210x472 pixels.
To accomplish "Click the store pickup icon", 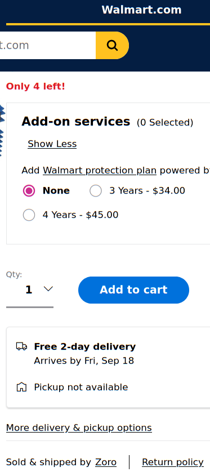I will 21,387.
